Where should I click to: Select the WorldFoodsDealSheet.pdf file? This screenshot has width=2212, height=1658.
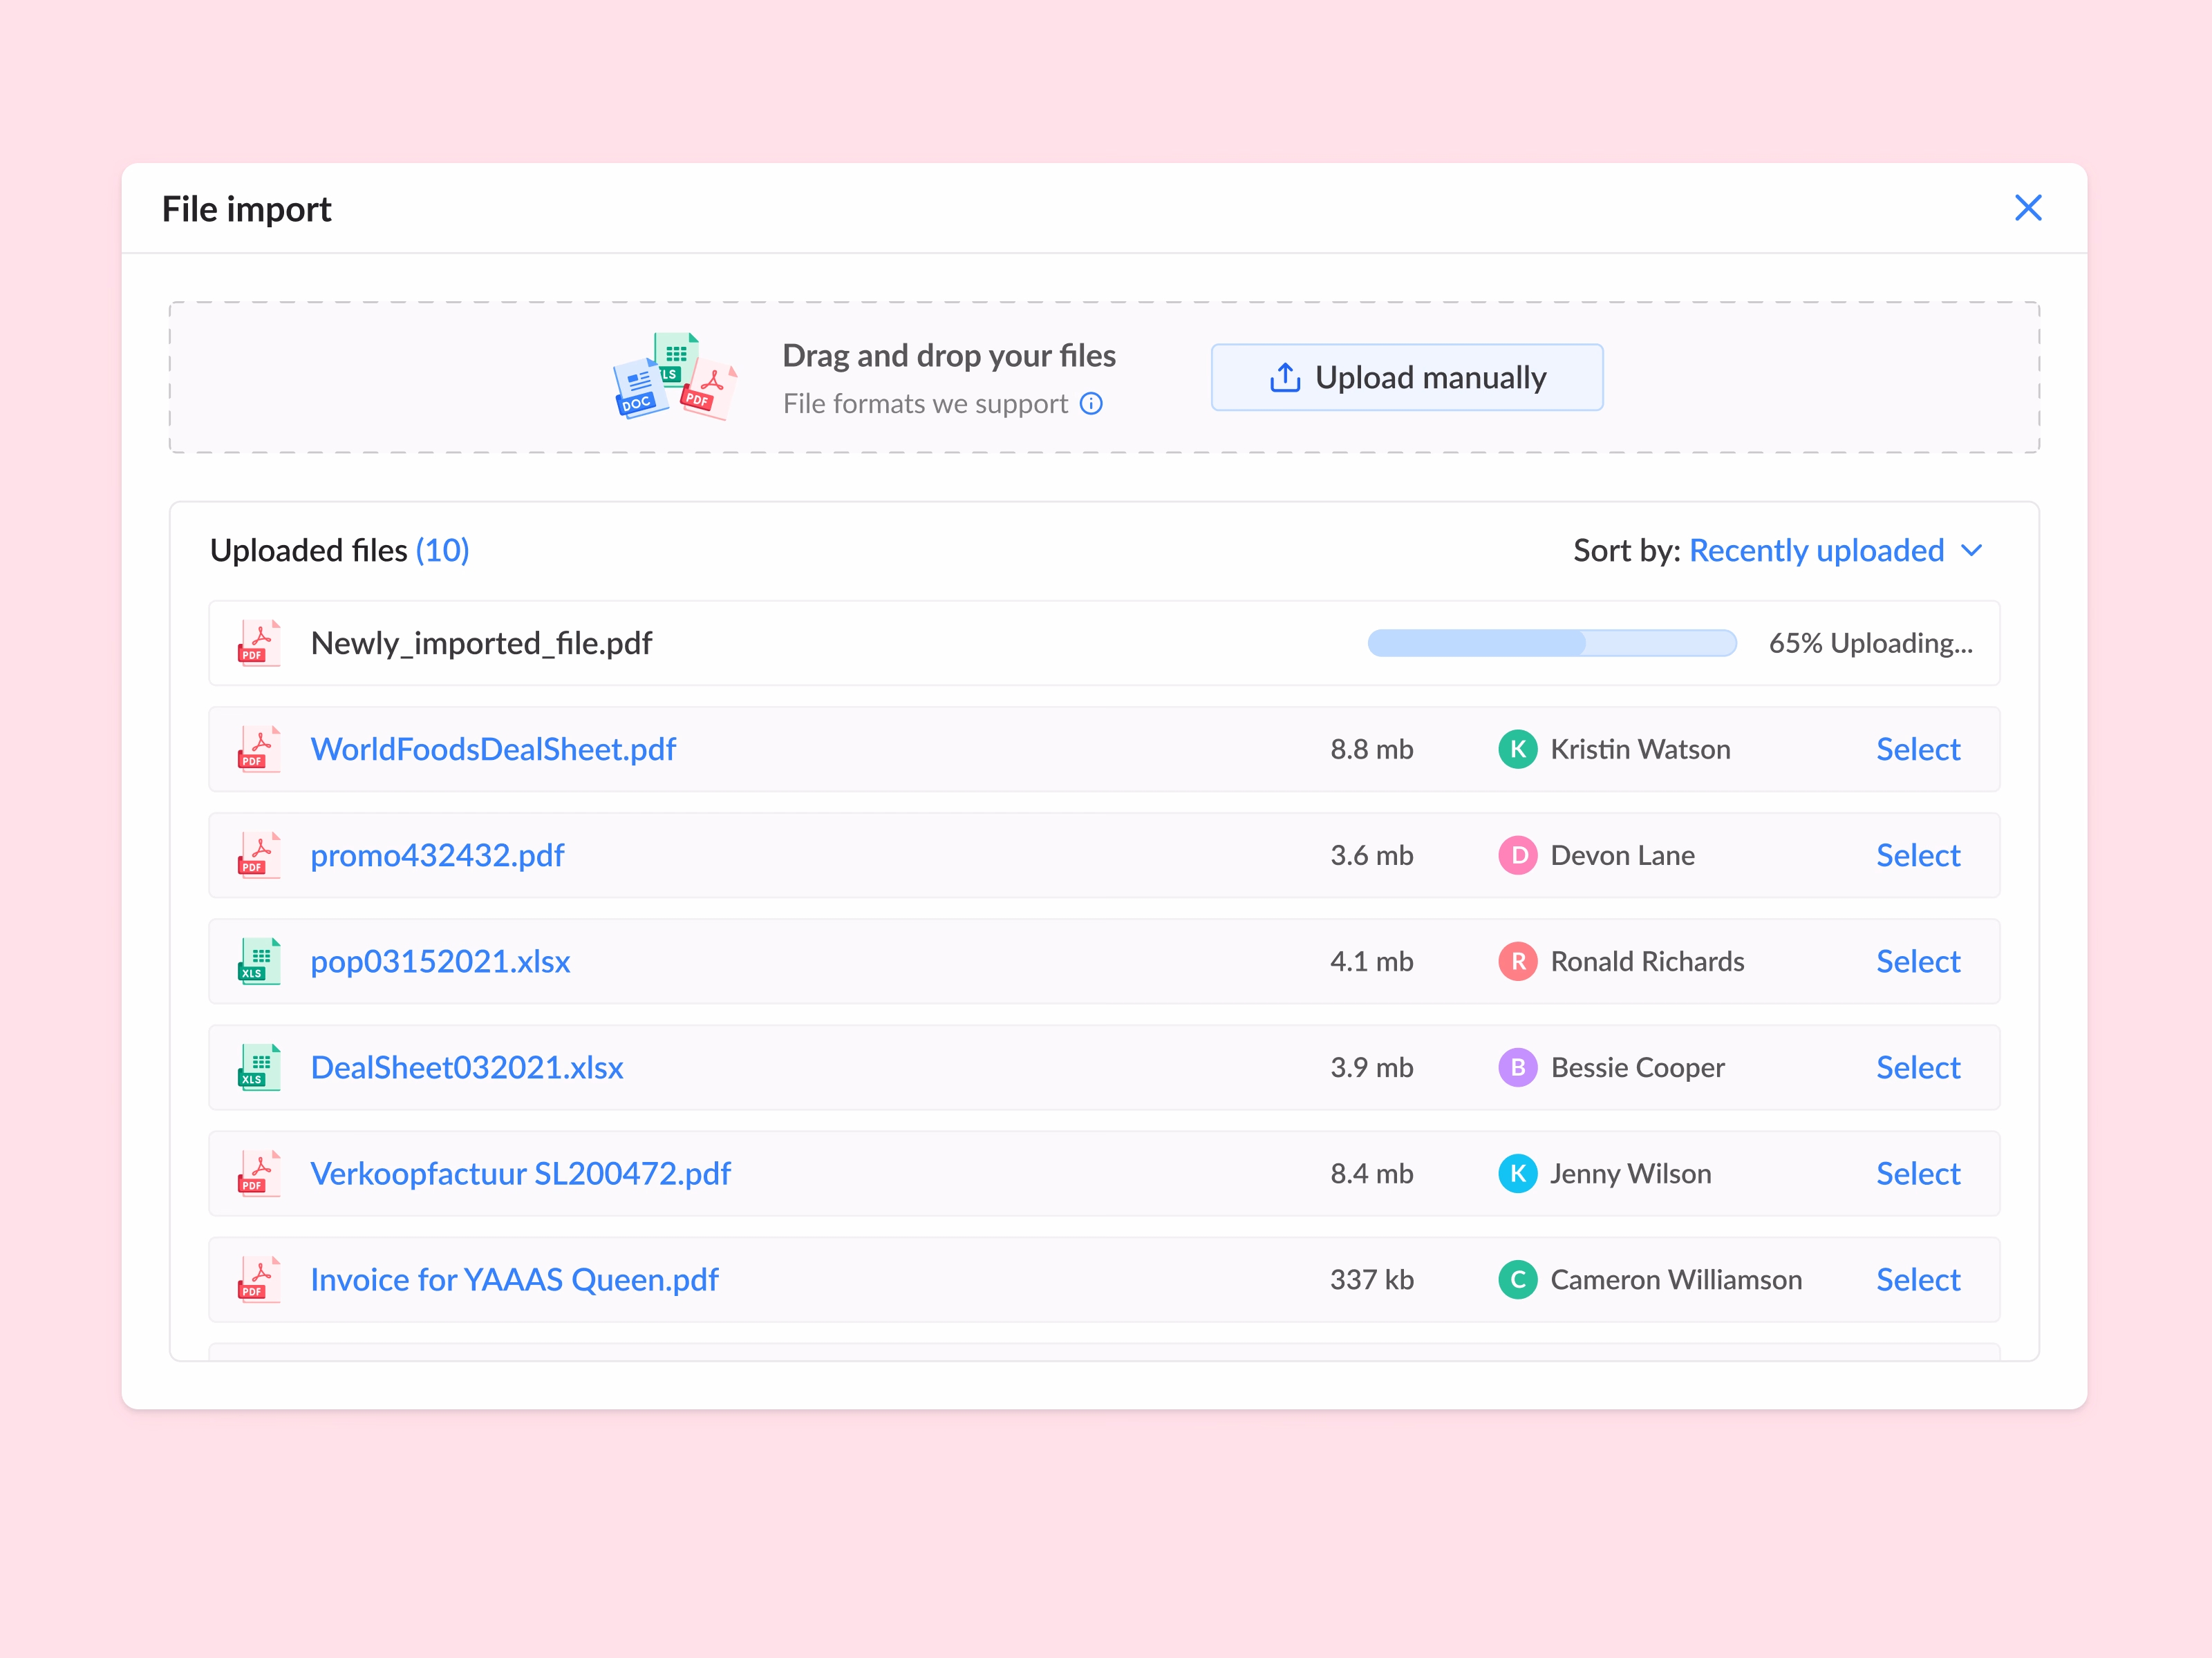pyautogui.click(x=1917, y=749)
